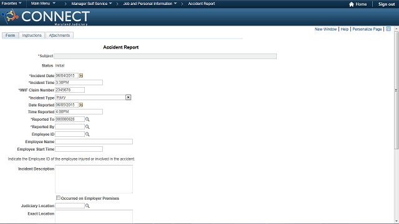This screenshot has height=224, width=399.
Task: Click the Reported By lookup magnifier
Action: [87, 126]
